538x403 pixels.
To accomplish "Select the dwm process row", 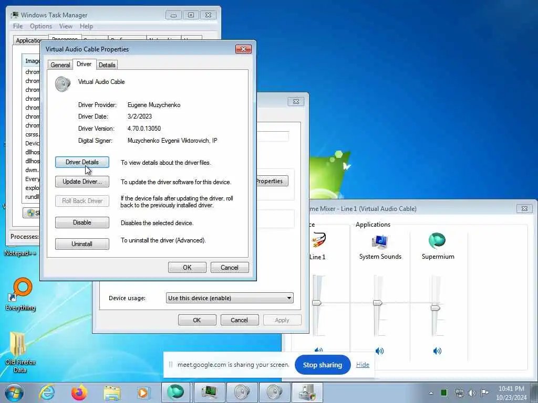I will pos(32,170).
